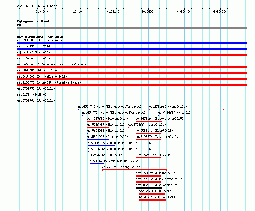
Task: Open nsv3193376 (Chaisson2019) variant
Action: point(157,137)
